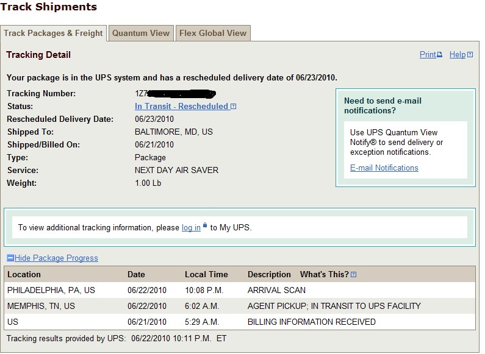Image resolution: width=485 pixels, height=354 pixels.
Task: Open the Help link
Action: click(458, 55)
